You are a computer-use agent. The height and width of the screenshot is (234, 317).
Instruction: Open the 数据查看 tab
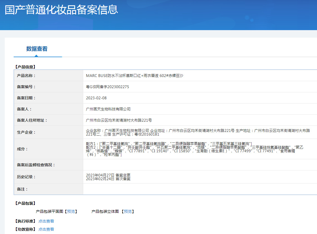coord(37,49)
